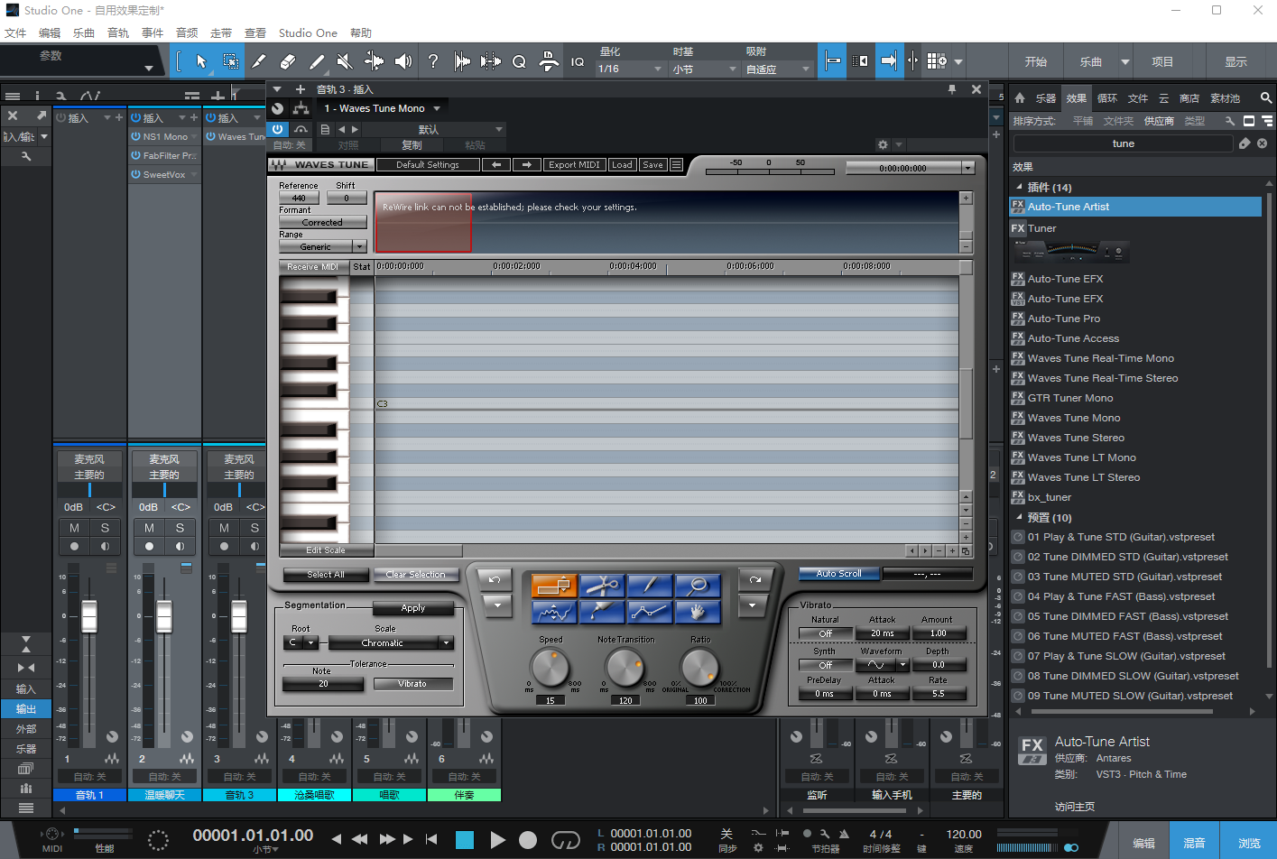Select the Listen speaker tool
Image resolution: width=1277 pixels, height=859 pixels.
click(x=403, y=61)
